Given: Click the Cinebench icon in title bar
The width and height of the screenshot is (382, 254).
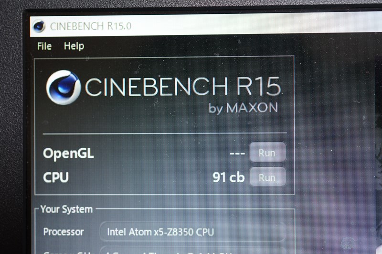Looking at the screenshot, I should point(39,26).
